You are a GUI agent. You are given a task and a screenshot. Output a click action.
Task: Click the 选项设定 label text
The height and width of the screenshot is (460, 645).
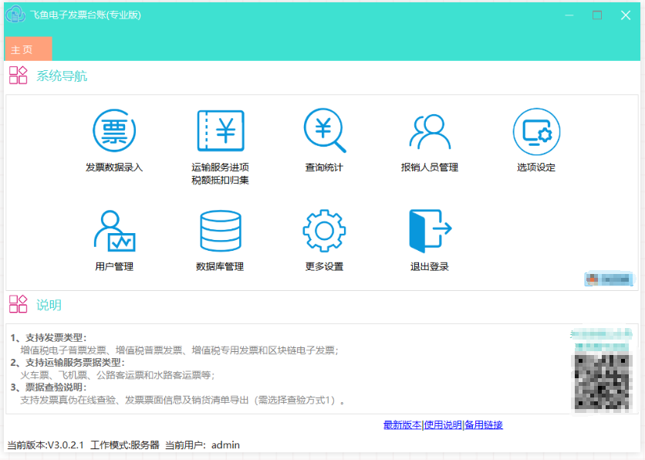click(x=536, y=167)
